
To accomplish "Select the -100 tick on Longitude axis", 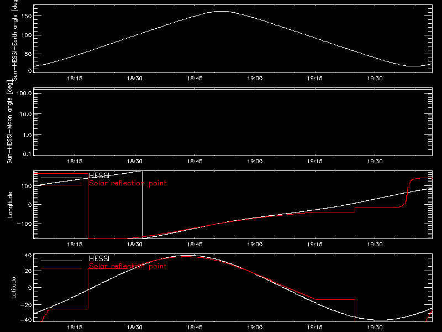I will [24, 224].
